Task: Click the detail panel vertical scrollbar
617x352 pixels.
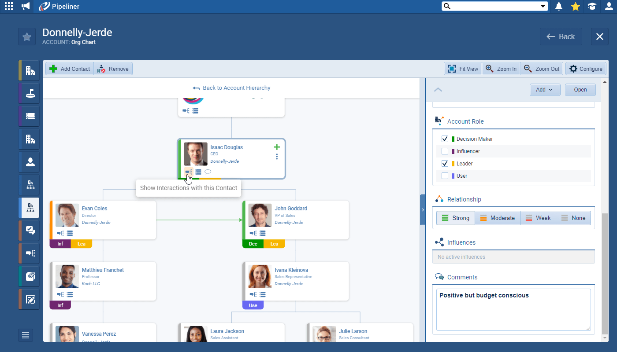Action: pos(605,273)
